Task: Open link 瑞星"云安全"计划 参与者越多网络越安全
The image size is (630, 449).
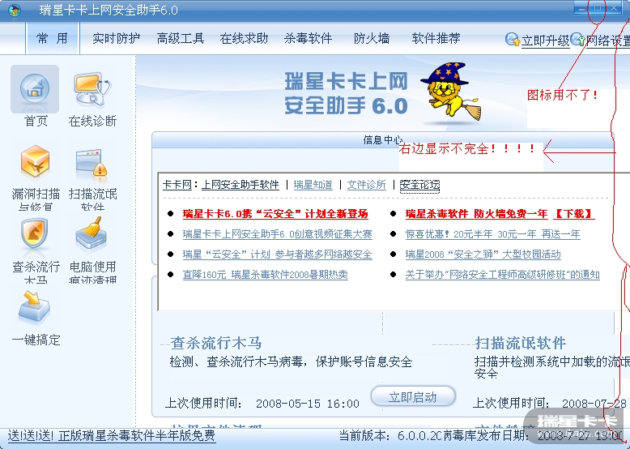Action: tap(277, 254)
